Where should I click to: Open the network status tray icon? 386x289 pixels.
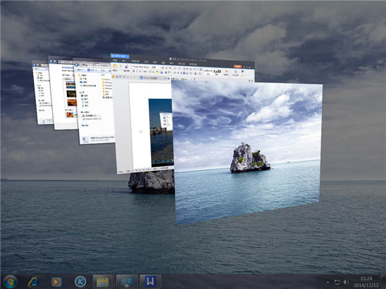pyautogui.click(x=336, y=282)
